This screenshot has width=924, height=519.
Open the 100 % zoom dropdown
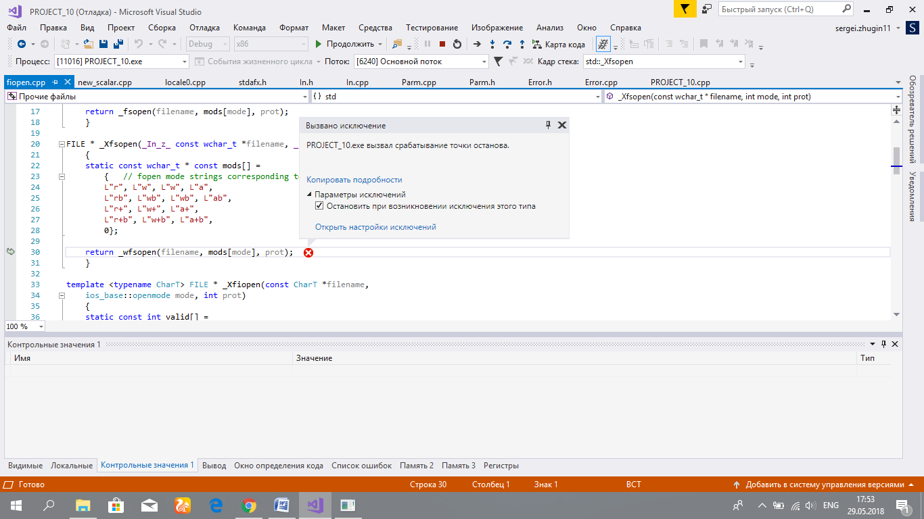point(41,326)
